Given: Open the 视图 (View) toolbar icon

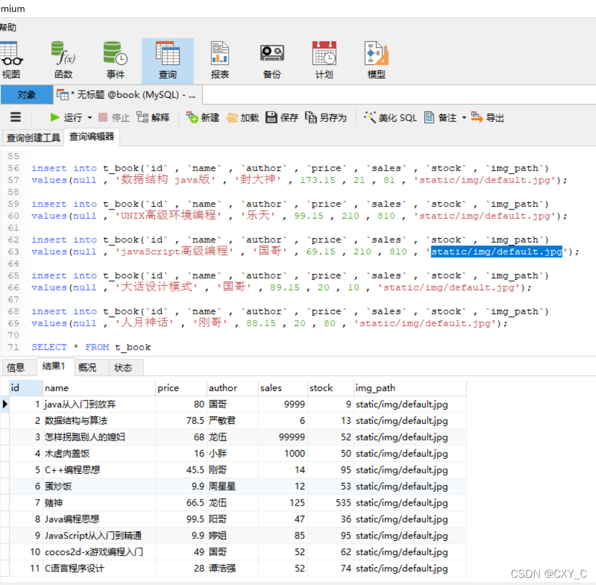Looking at the screenshot, I should click(x=11, y=60).
